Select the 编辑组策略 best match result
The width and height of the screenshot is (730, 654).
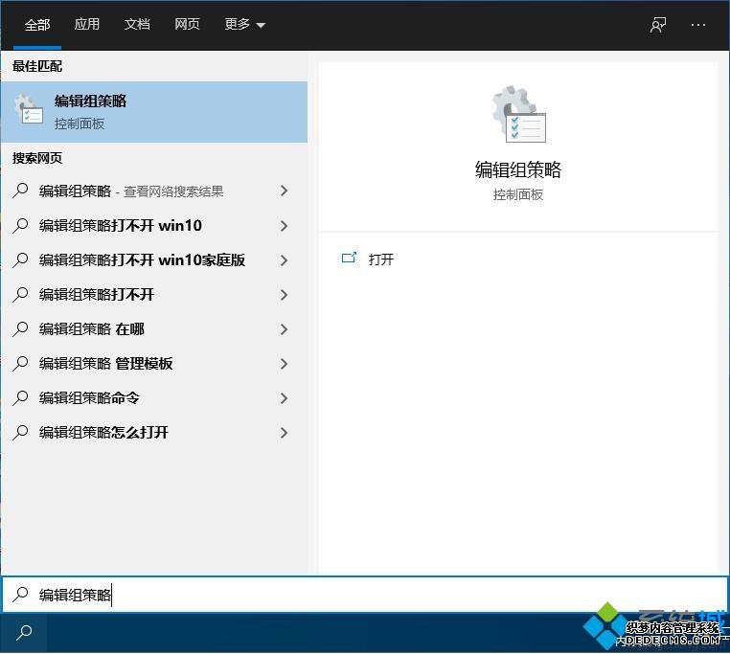(x=153, y=112)
